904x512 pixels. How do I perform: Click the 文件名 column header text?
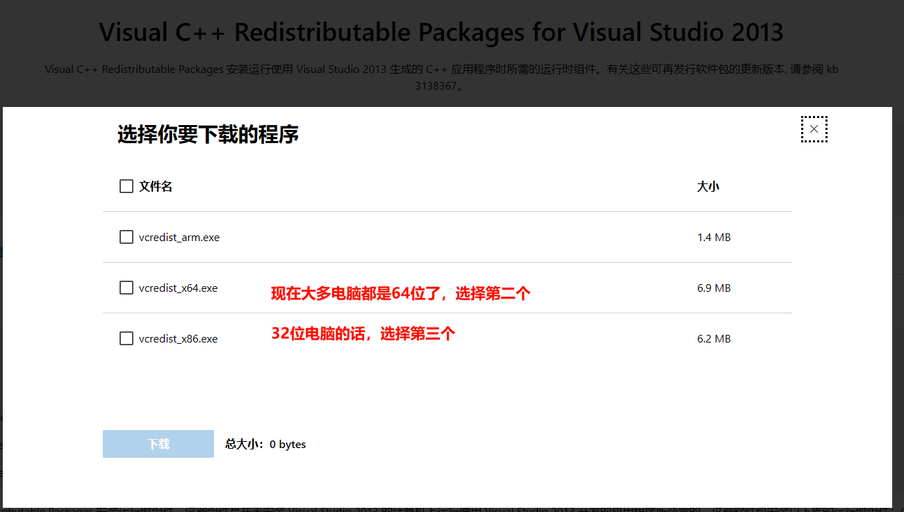click(x=156, y=186)
